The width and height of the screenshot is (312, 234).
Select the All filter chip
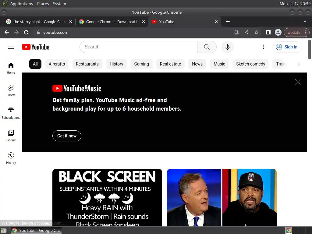pyautogui.click(x=35, y=64)
